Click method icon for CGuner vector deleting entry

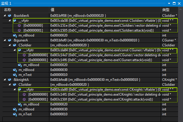tap(24, 55)
